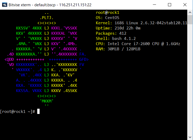Click the '.PLTJ.' logo text

point(47,18)
